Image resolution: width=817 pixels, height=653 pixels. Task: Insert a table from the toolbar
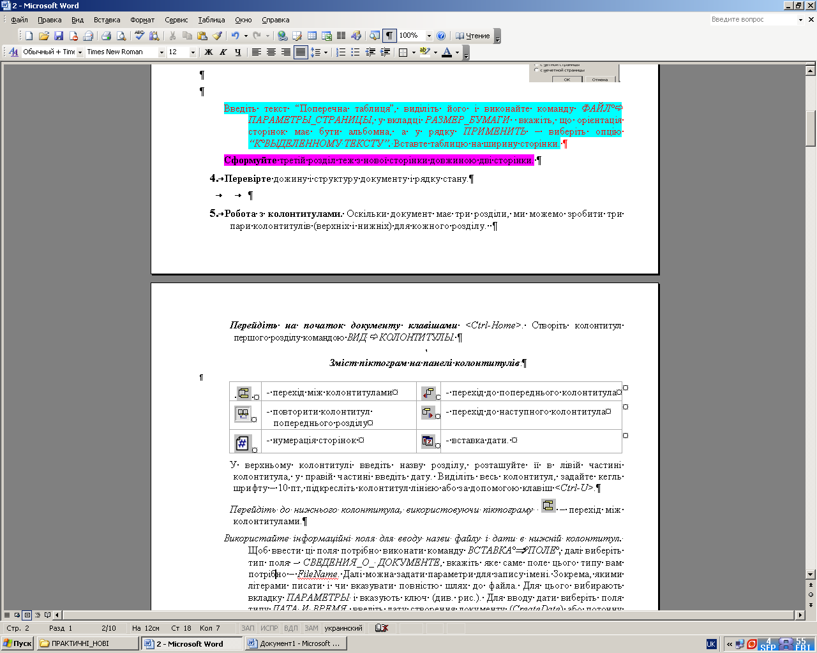pos(311,36)
